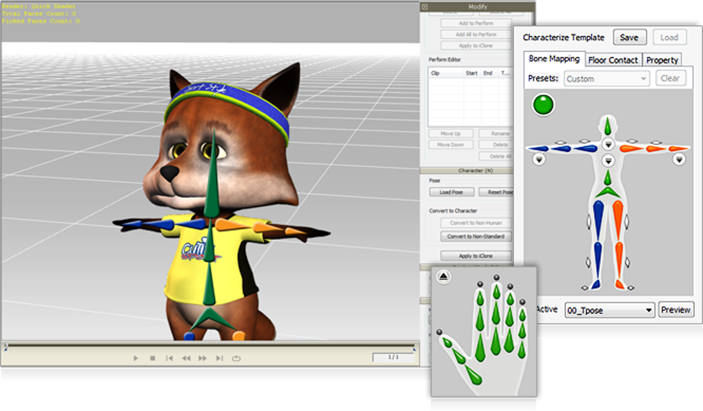
Task: Toggle the ring fingertip node in hand panel
Action: [x=510, y=286]
